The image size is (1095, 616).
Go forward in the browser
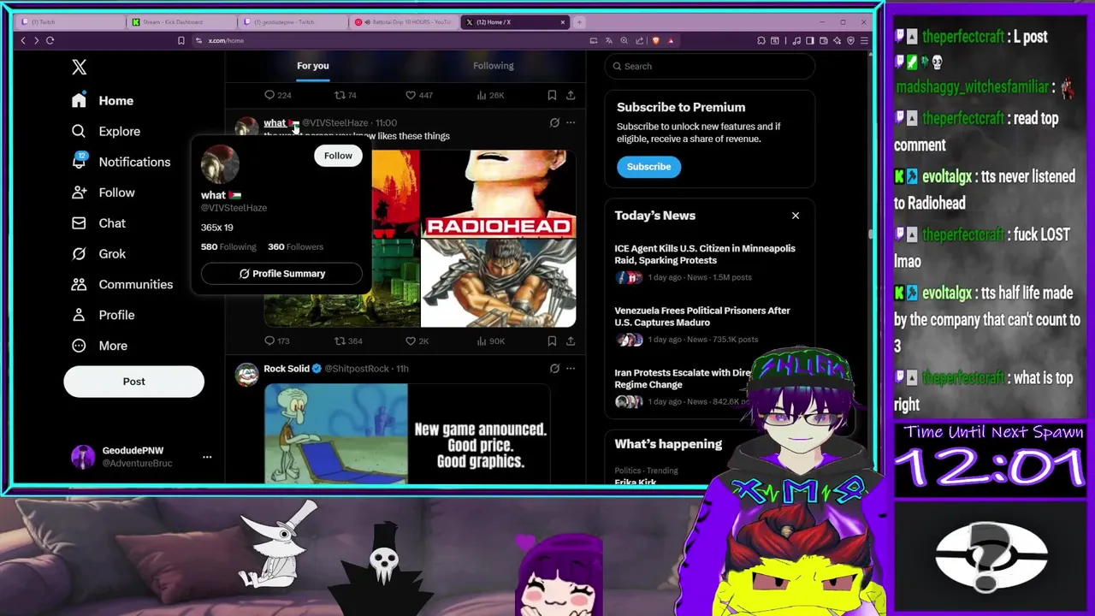[x=36, y=40]
